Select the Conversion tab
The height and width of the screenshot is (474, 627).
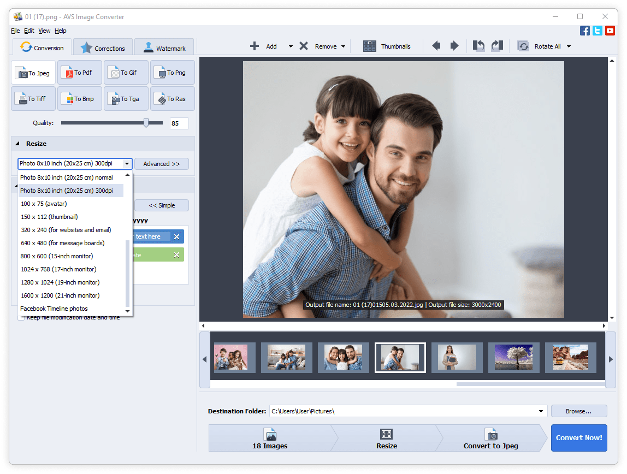[x=42, y=47]
